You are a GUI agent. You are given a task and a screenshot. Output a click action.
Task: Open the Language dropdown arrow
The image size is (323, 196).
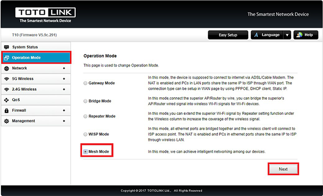pos(287,35)
